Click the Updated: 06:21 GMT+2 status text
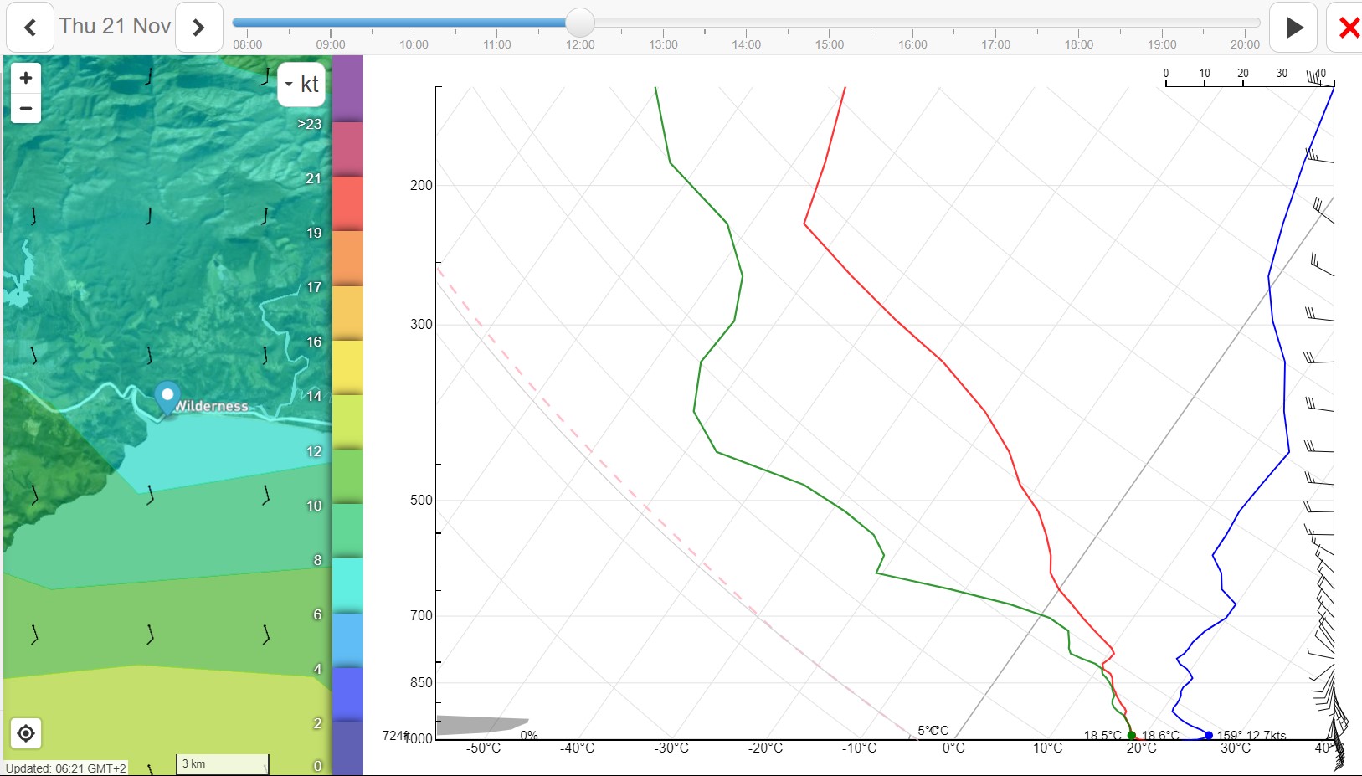This screenshot has width=1362, height=776. coord(66,768)
